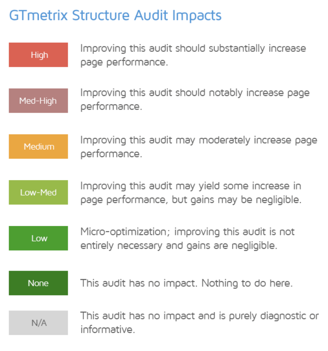Click 'Nothing to do here.' sentence
The height and width of the screenshot is (351, 328).
pyautogui.click(x=247, y=283)
